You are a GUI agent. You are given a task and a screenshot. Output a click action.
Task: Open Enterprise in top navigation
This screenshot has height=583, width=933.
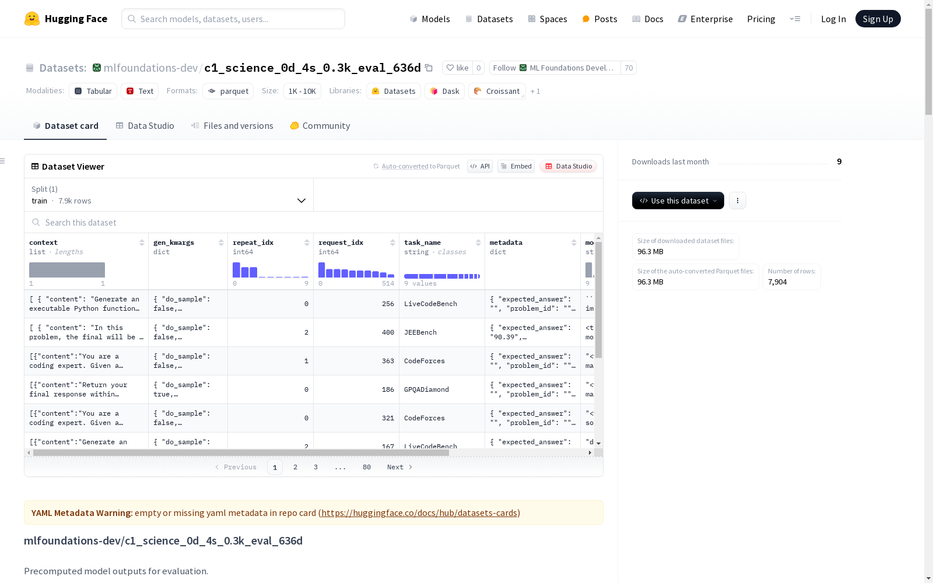(x=705, y=19)
